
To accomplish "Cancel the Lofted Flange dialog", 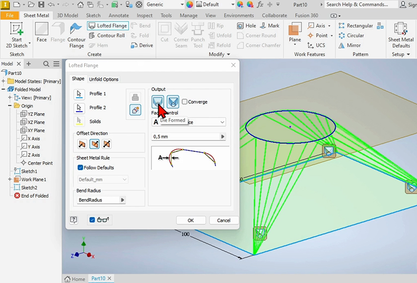I will click(x=224, y=220).
